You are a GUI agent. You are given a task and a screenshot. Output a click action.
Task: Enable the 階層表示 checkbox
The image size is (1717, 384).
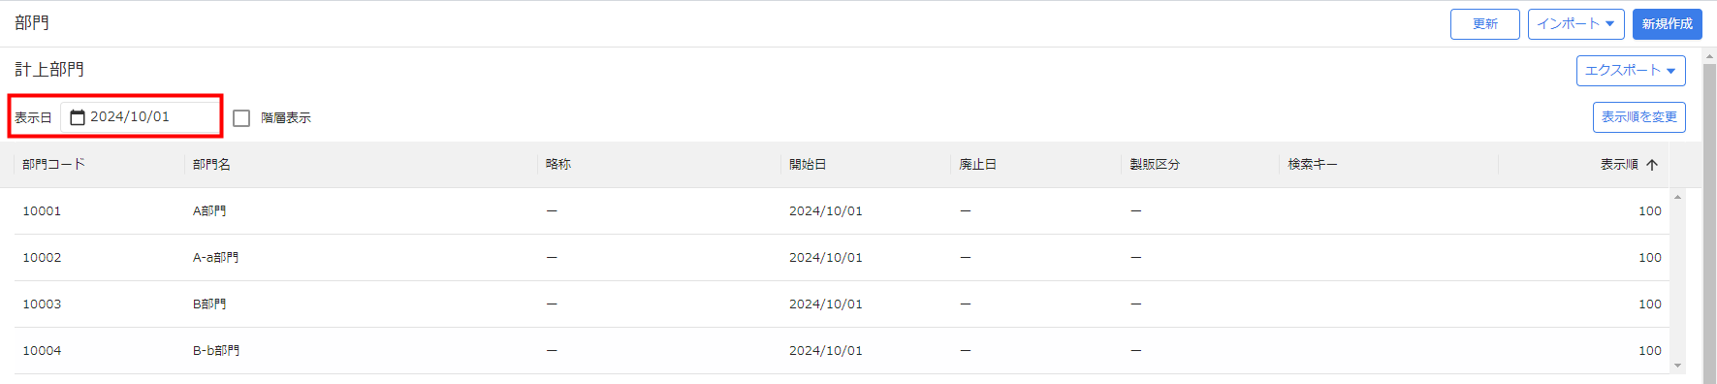241,118
